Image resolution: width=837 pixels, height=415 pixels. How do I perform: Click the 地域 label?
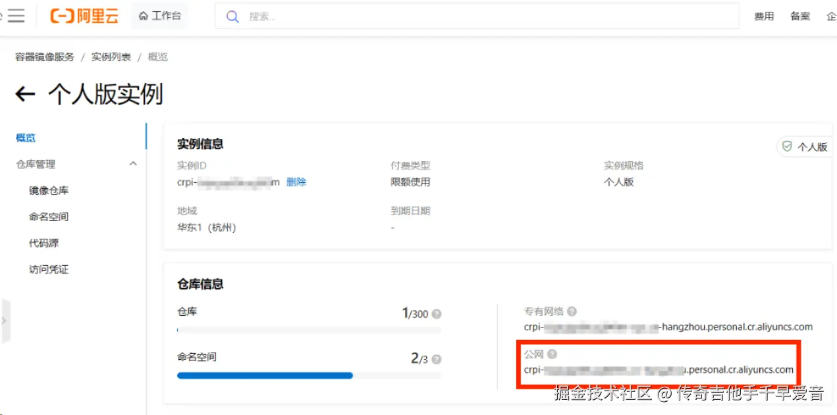[x=187, y=211]
